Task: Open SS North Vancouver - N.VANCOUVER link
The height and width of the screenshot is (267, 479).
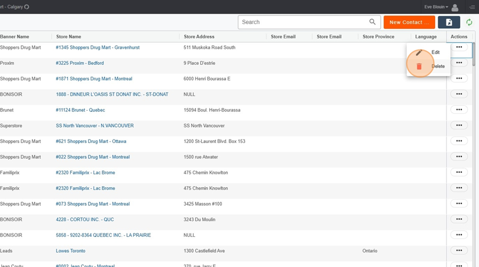Action: (x=95, y=126)
